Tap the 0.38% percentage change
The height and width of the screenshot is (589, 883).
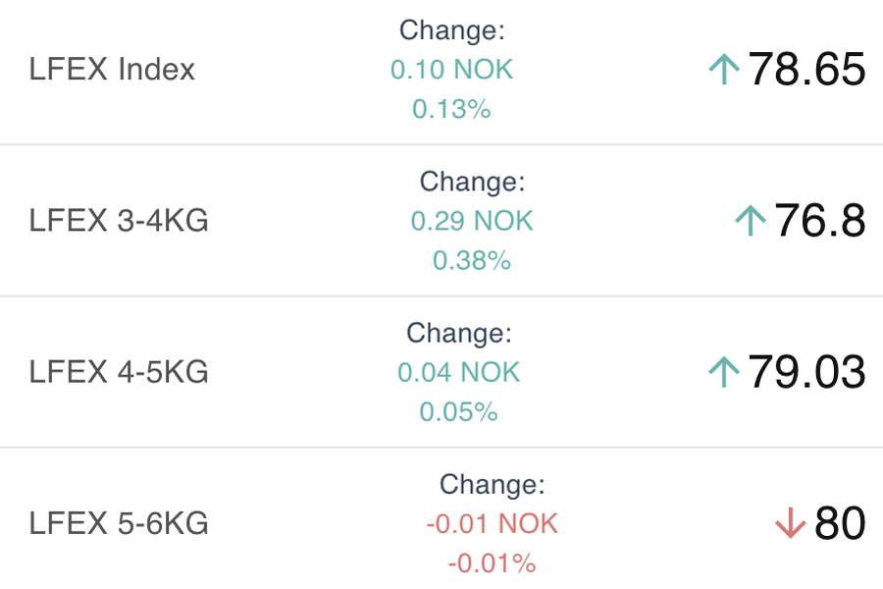[x=472, y=260]
